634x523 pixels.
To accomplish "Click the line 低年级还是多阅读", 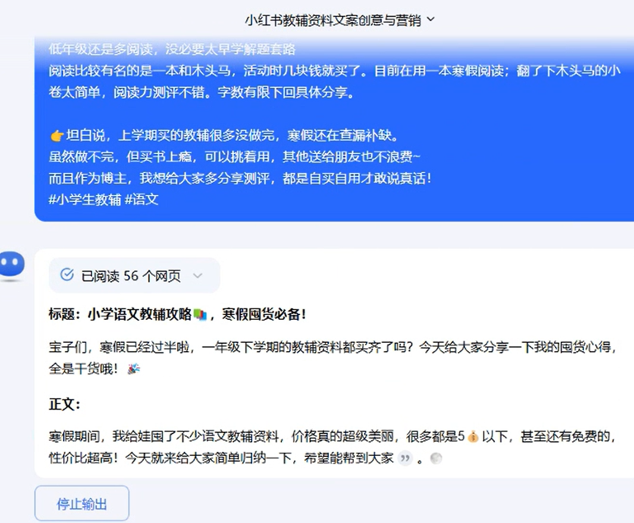I will (x=172, y=49).
